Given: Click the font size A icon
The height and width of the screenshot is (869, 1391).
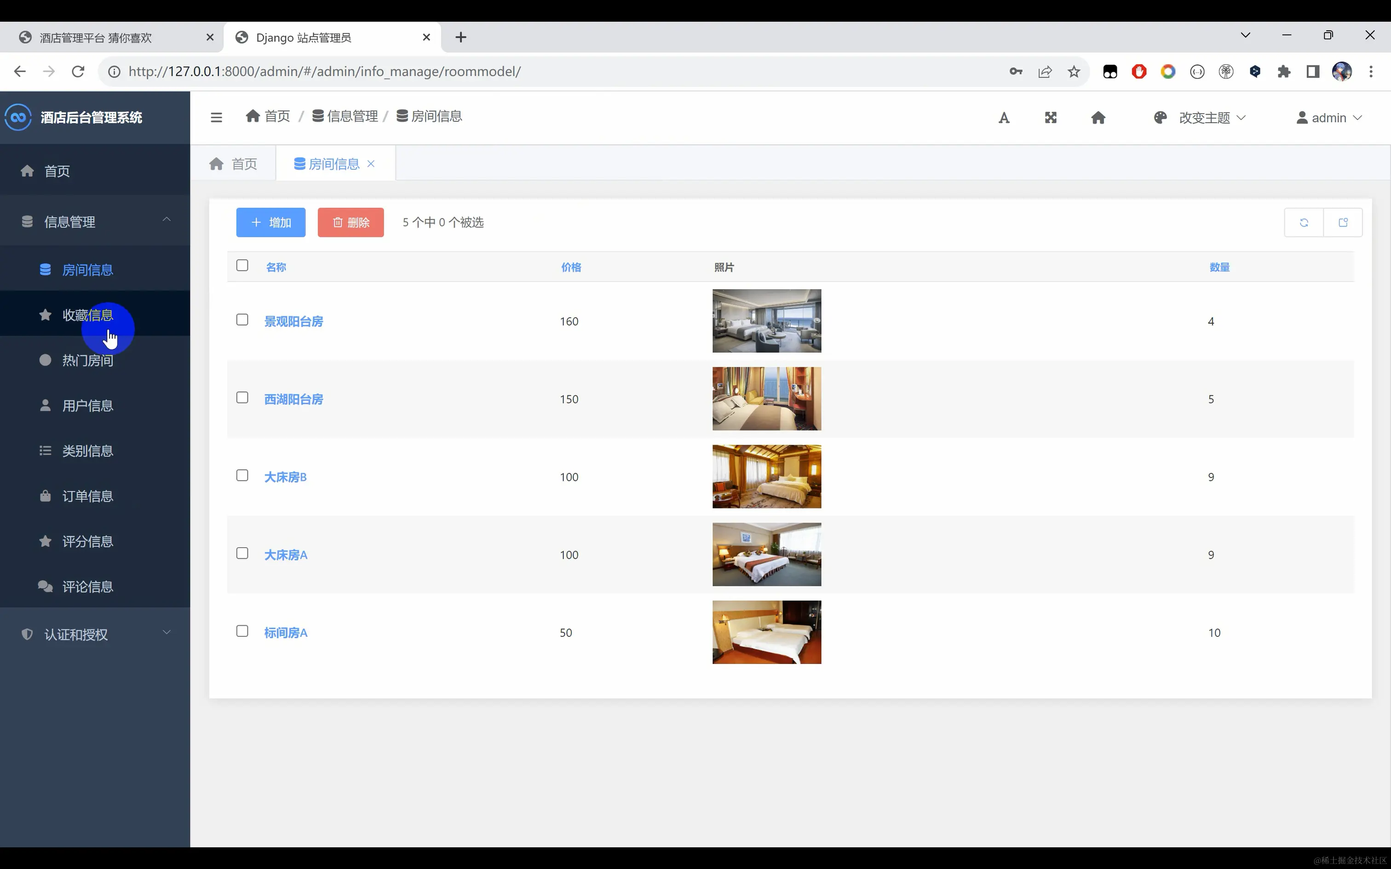Looking at the screenshot, I should click(x=1004, y=118).
